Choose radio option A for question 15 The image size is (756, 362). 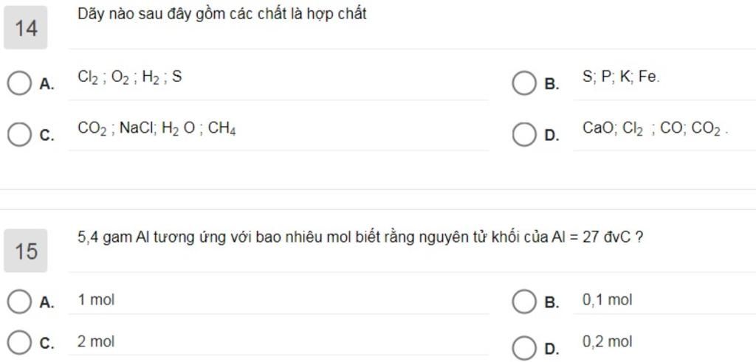(18, 302)
